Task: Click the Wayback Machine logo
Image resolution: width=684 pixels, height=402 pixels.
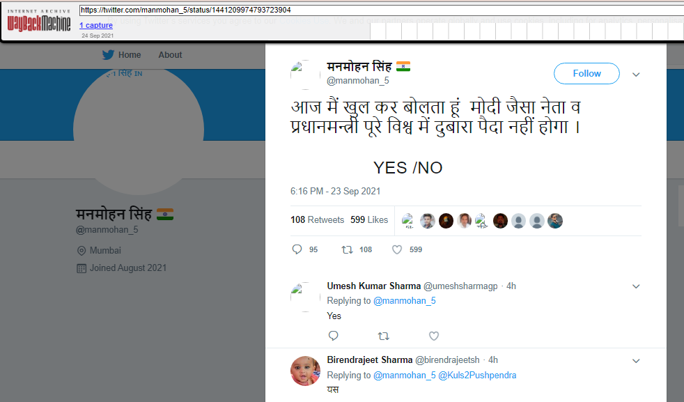Action: click(39, 21)
